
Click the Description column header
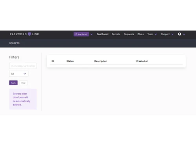click(x=101, y=61)
